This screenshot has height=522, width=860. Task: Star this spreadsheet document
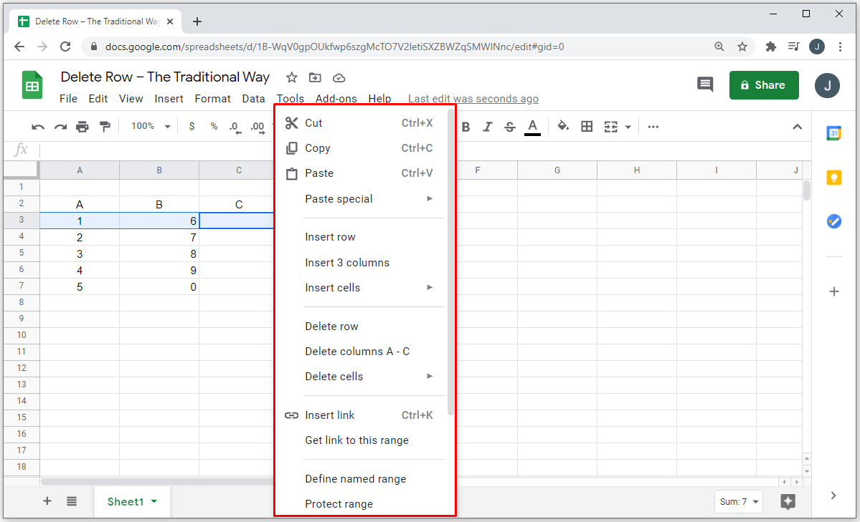click(x=291, y=77)
